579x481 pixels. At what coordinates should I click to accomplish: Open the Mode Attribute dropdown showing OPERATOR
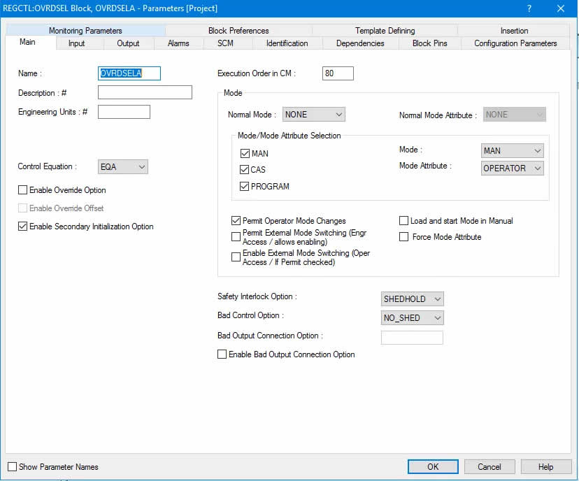pyautogui.click(x=512, y=168)
